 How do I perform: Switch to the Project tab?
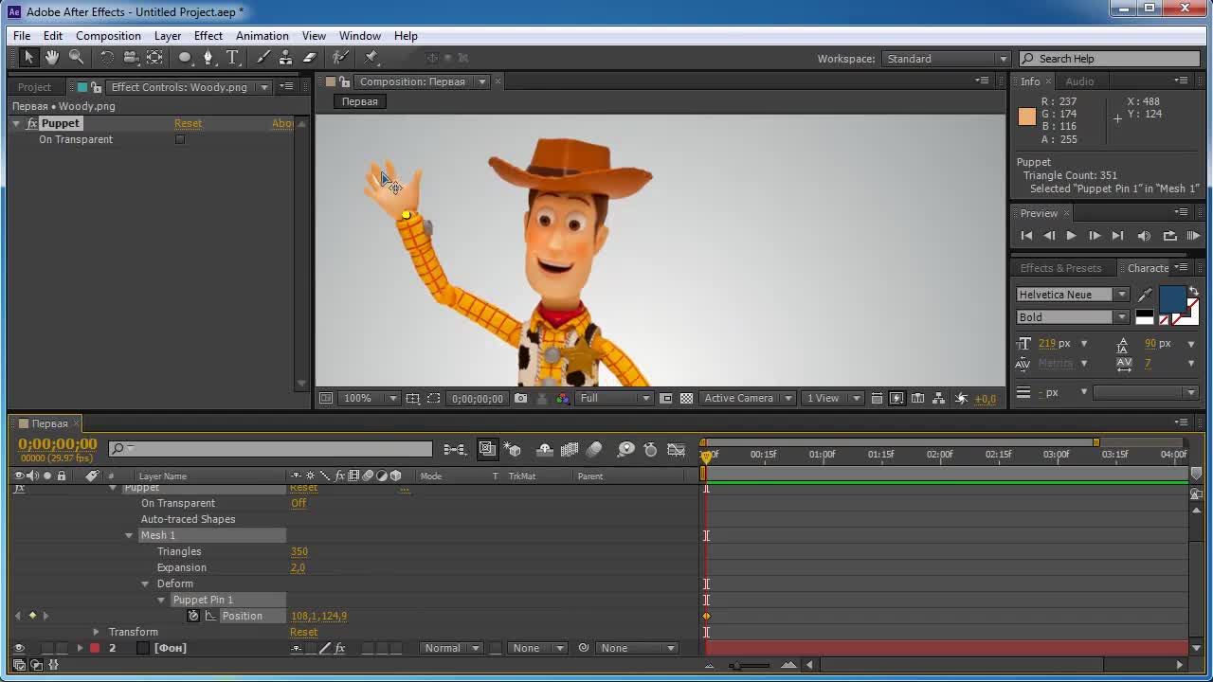coord(34,87)
